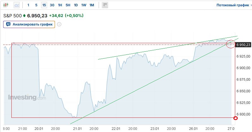Screen dimensions: 252x132
Task: Click the 6 950,23 current price label
Action: 243,45
